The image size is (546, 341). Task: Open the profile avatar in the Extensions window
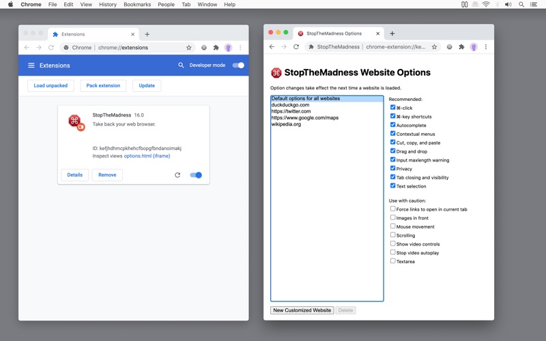pyautogui.click(x=228, y=48)
